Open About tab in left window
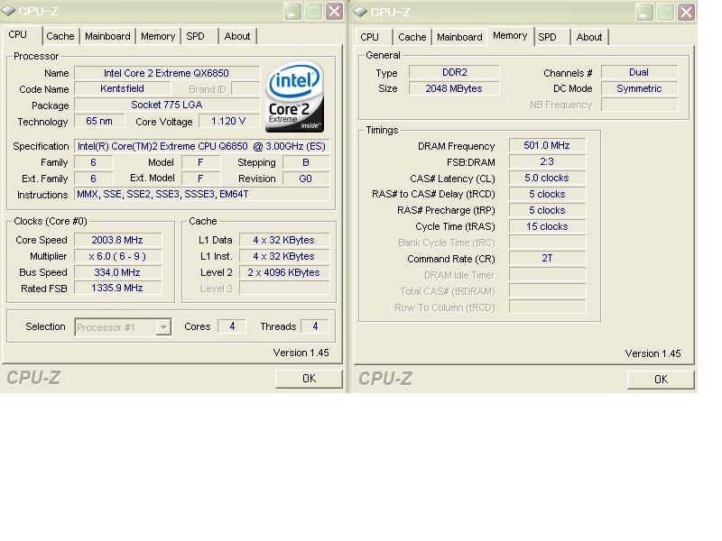Viewport: 722px width, 541px height. pyautogui.click(x=237, y=36)
